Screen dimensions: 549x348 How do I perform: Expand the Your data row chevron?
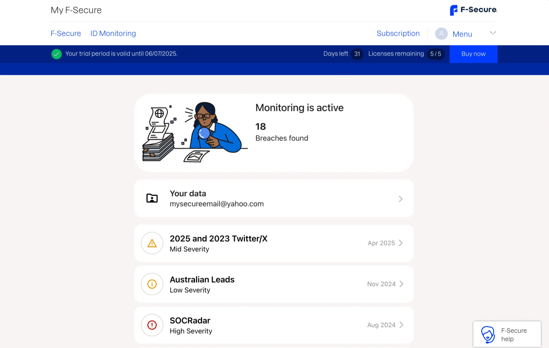pyautogui.click(x=400, y=199)
